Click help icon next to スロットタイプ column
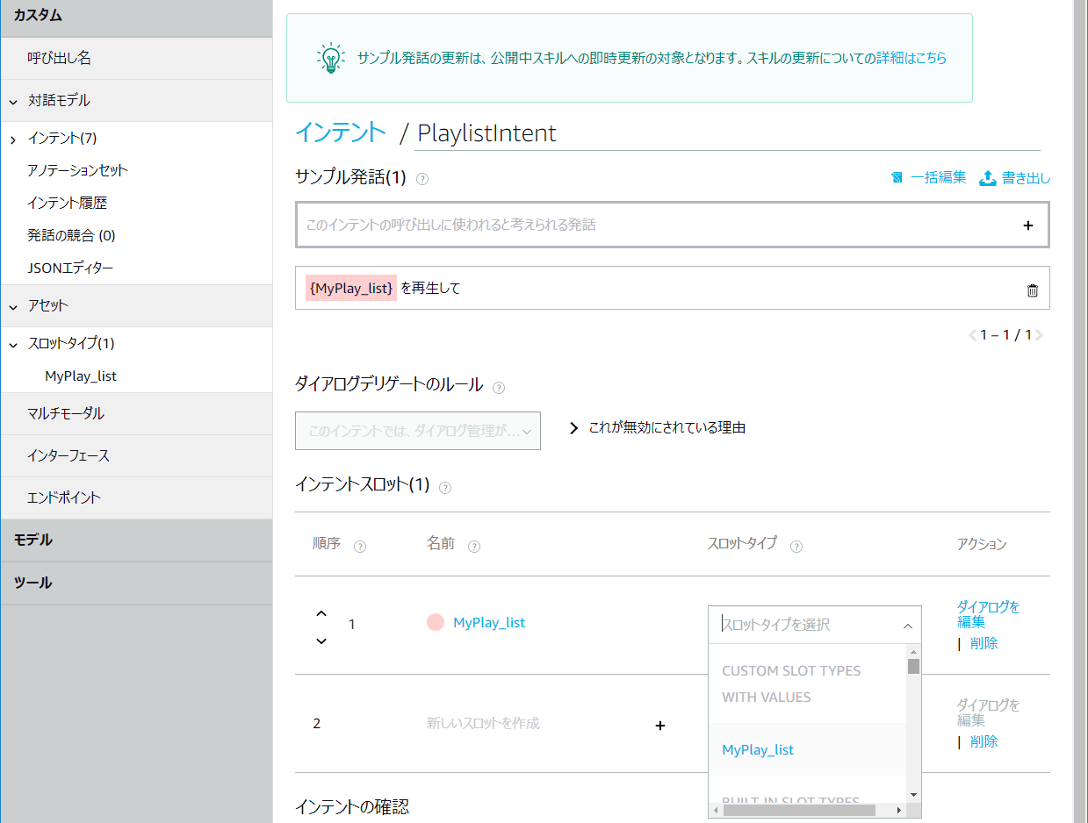This screenshot has height=823, width=1088. click(x=796, y=547)
